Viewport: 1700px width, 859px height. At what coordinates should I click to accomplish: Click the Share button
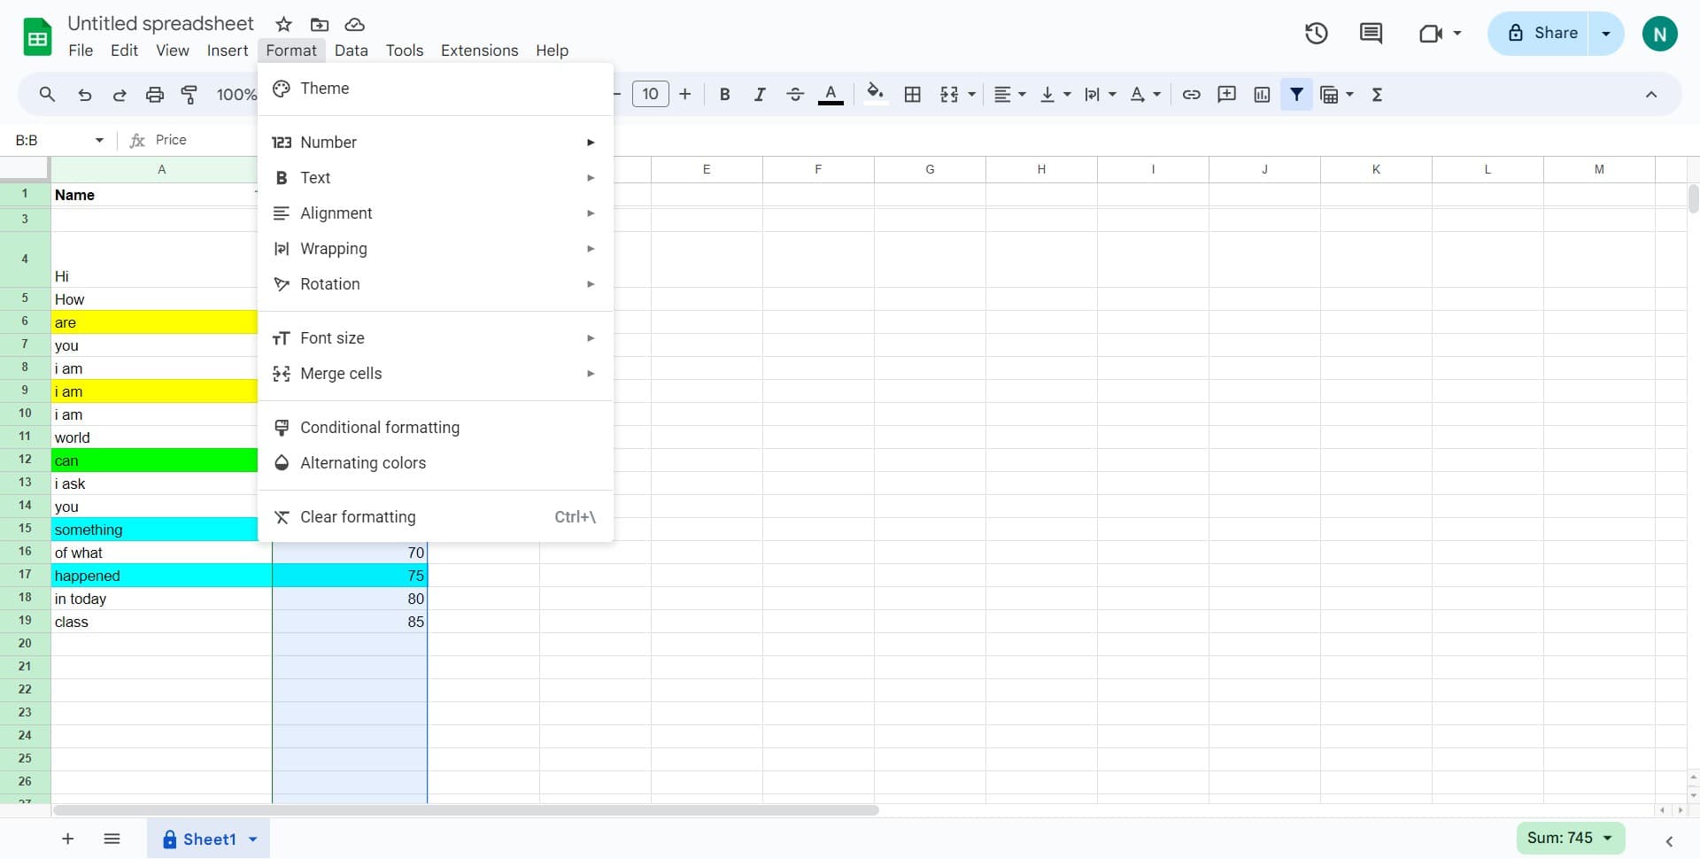coord(1541,34)
